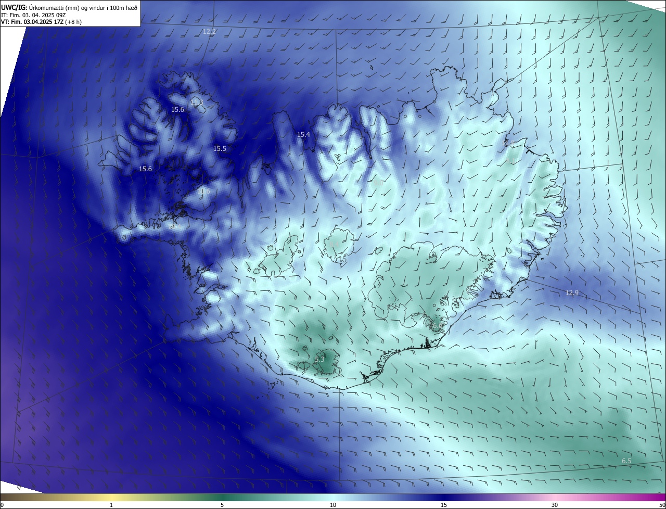Click the 10 tick on the color scale
The height and width of the screenshot is (509, 666).
(333, 505)
